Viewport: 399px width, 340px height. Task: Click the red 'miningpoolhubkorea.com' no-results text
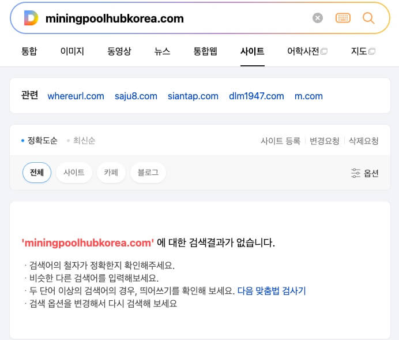88,242
